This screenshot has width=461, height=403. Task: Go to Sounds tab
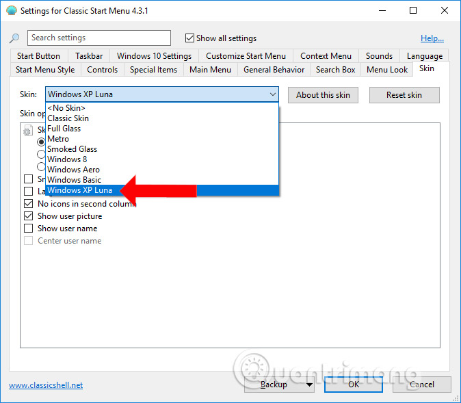[379, 56]
